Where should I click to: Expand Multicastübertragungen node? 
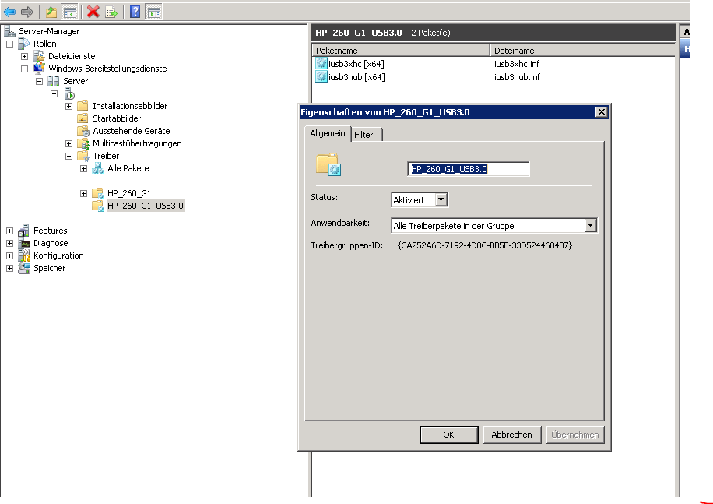point(68,144)
